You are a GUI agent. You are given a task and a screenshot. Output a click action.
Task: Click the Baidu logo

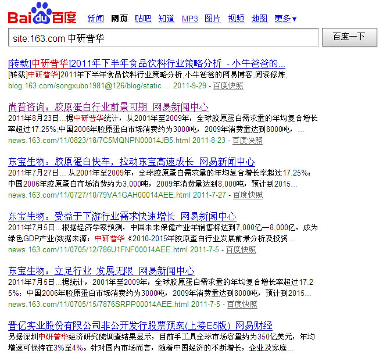coord(42,13)
